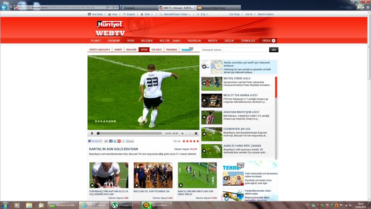The image size is (371, 209).
Task: Open uTorrent from the taskbar
Action: pos(126,205)
